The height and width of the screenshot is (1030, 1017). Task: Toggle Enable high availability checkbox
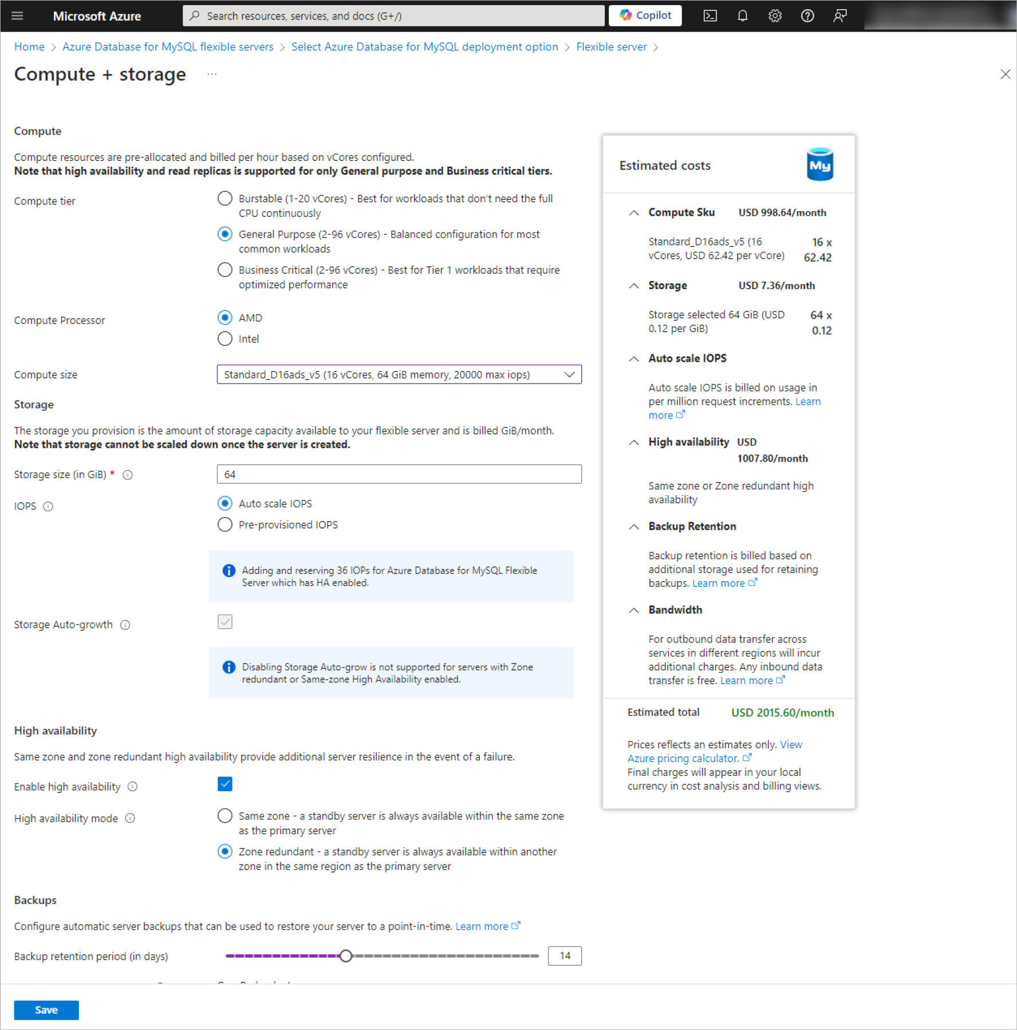[x=225, y=784]
